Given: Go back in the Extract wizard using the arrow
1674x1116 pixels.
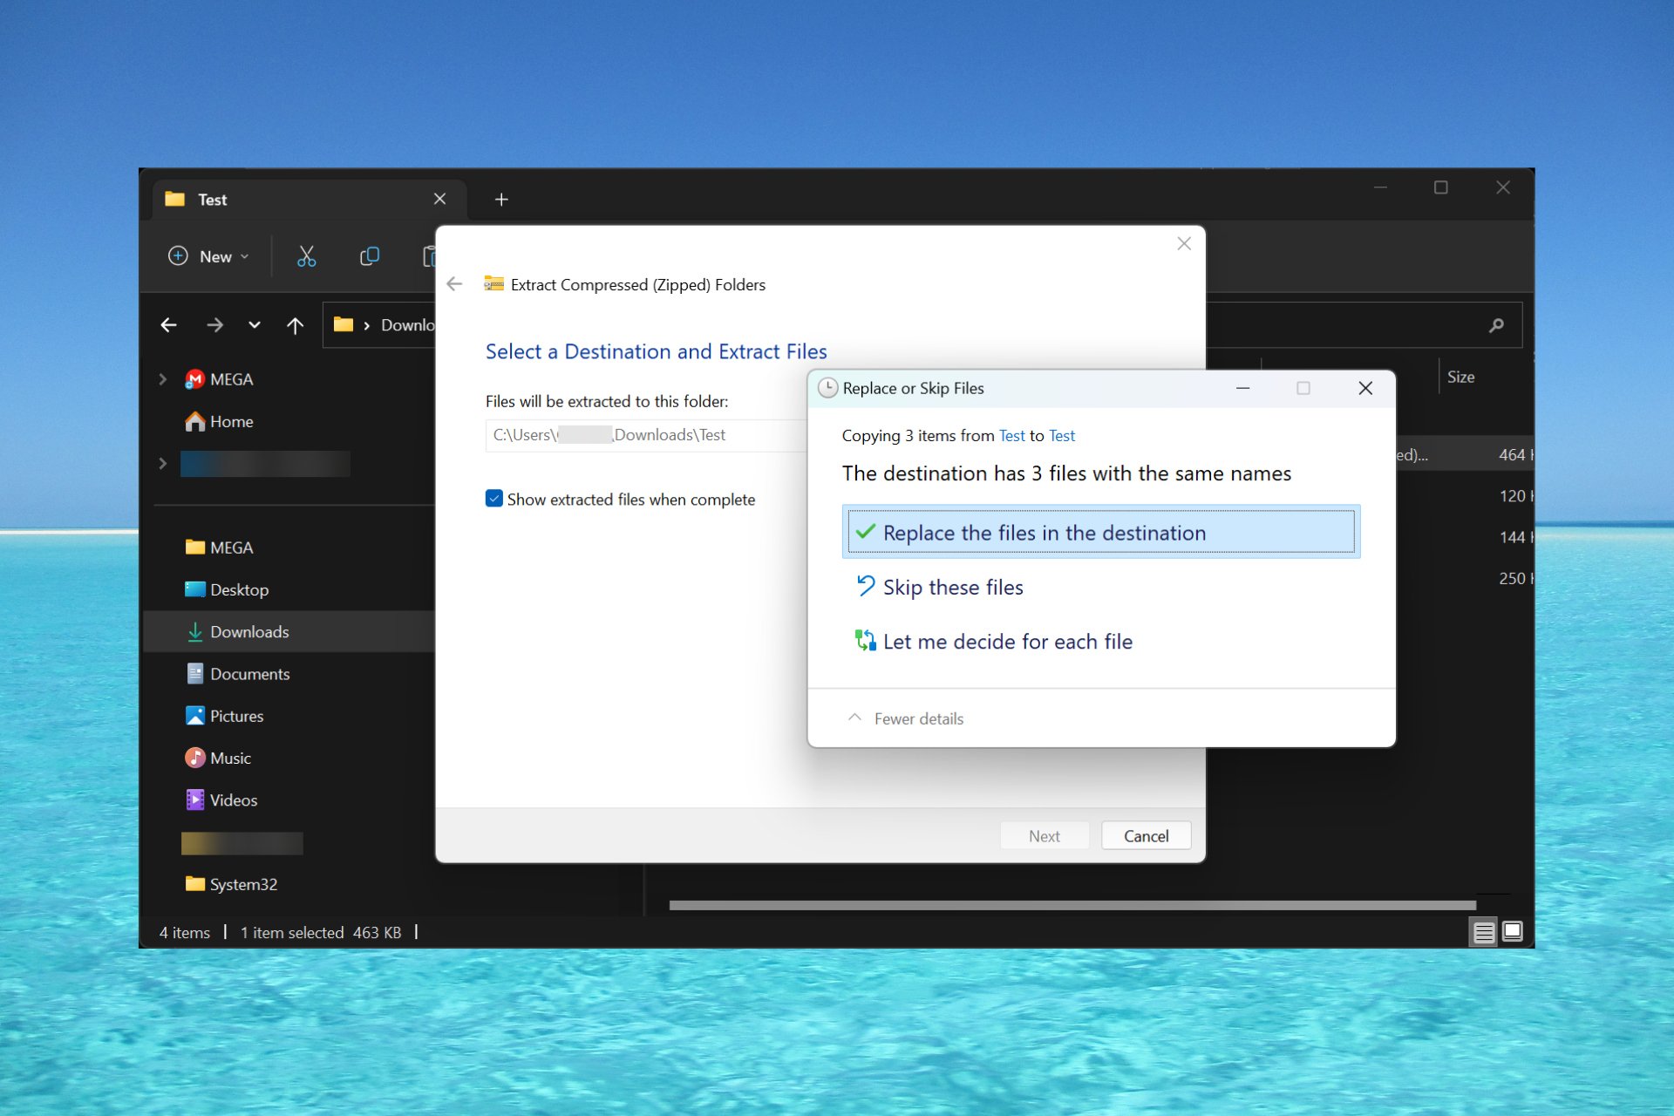Looking at the screenshot, I should [x=454, y=284].
